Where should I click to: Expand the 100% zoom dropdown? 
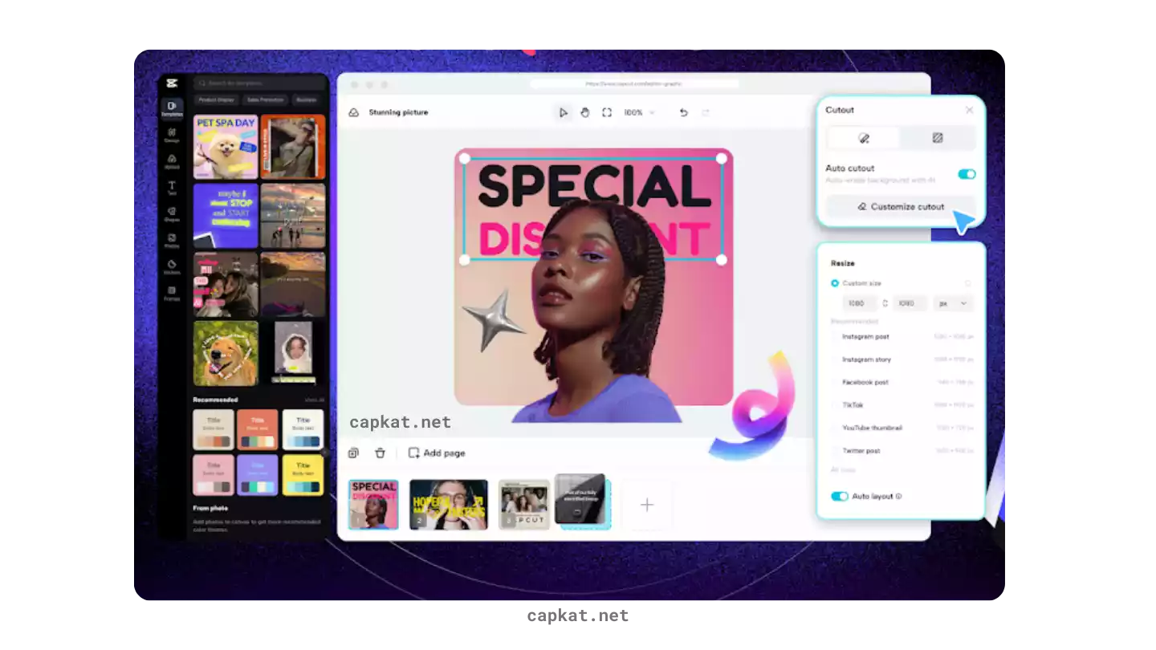coord(639,113)
